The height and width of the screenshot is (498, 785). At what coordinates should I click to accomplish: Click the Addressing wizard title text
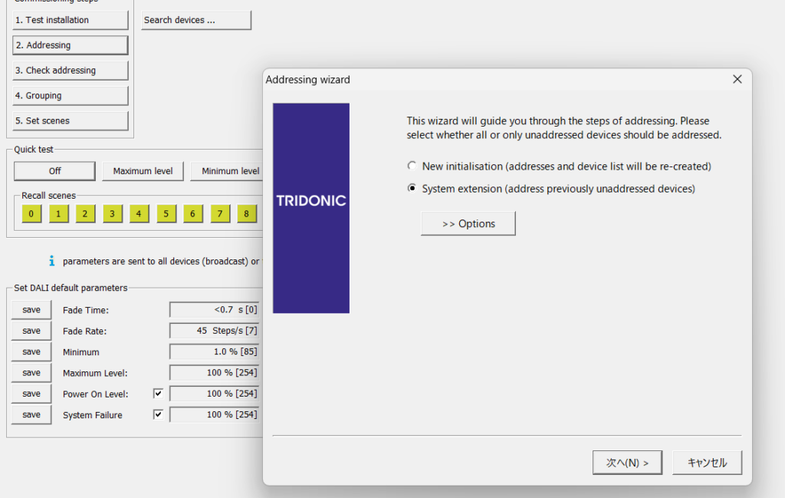(x=308, y=80)
